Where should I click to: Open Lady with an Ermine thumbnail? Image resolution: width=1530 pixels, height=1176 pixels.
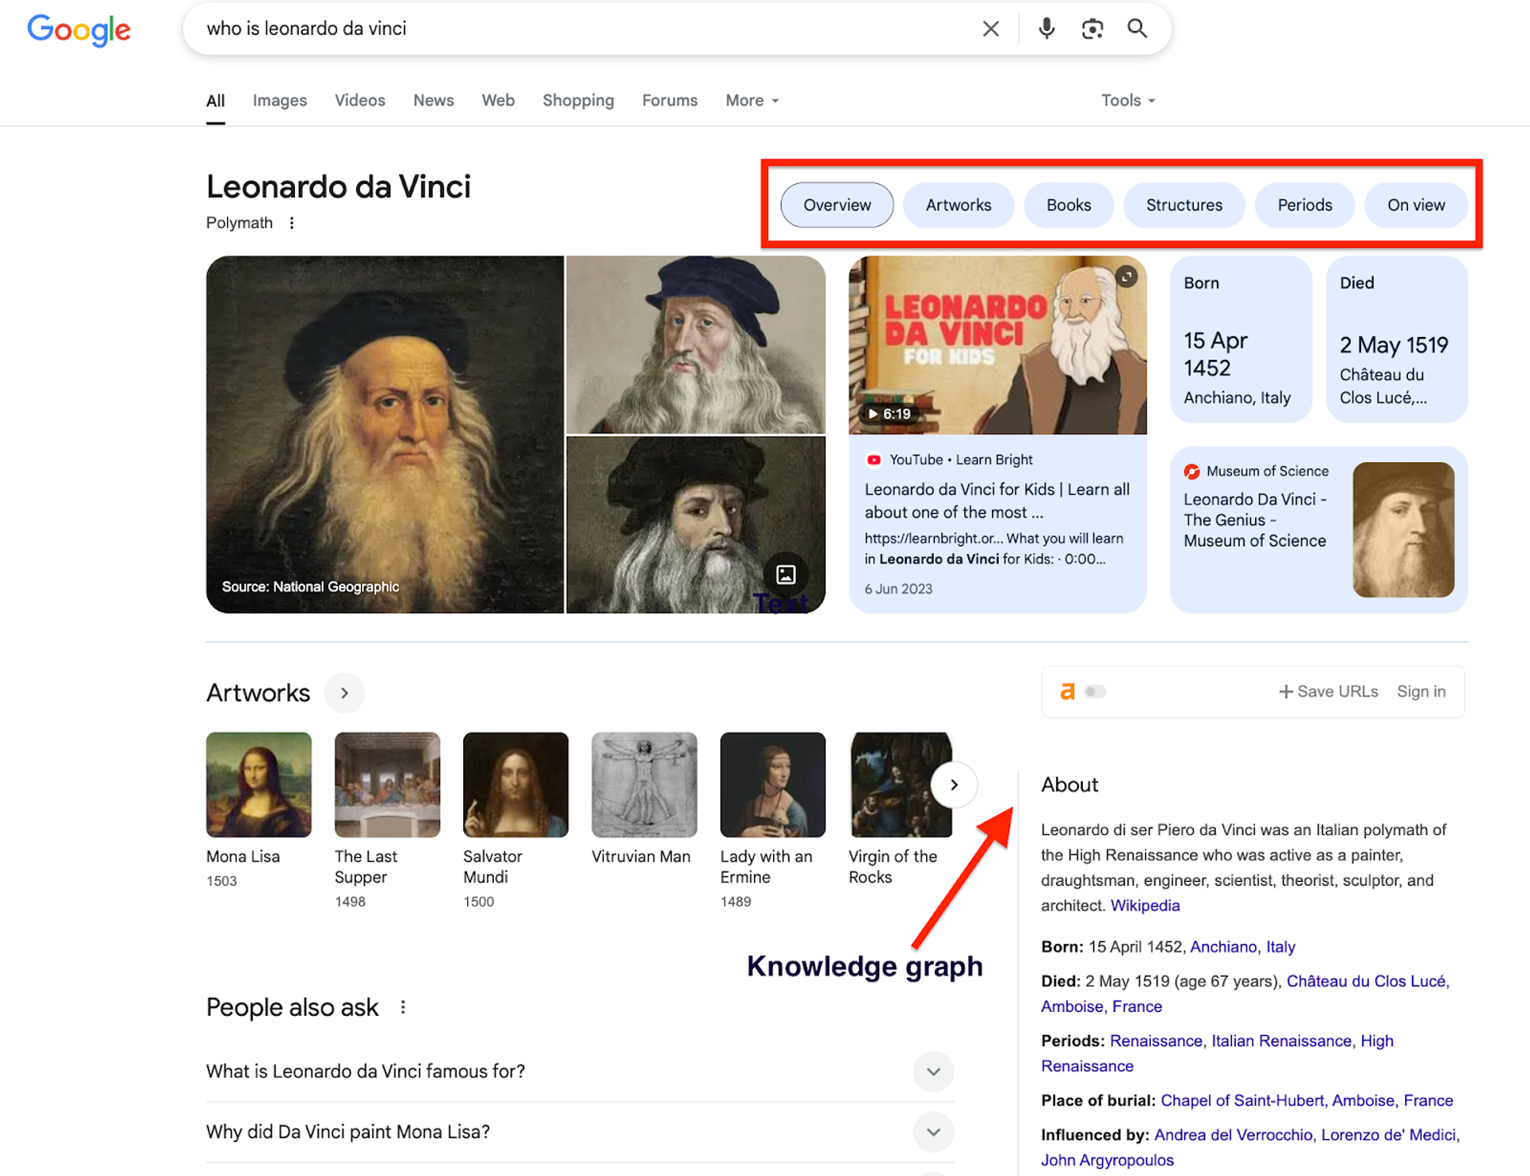[x=772, y=785]
